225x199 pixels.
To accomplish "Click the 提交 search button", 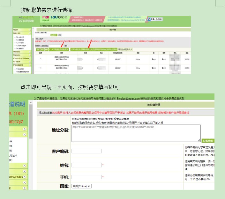I will tap(66, 46).
